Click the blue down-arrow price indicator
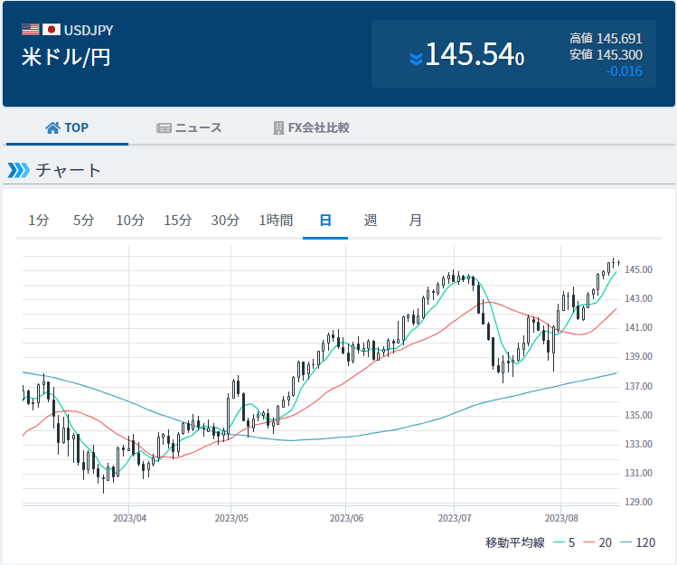This screenshot has height=565, width=677. tap(416, 59)
